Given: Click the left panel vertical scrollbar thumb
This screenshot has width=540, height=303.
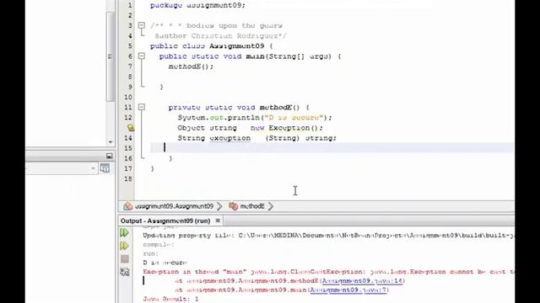Looking at the screenshot, I should tap(111, 56).
